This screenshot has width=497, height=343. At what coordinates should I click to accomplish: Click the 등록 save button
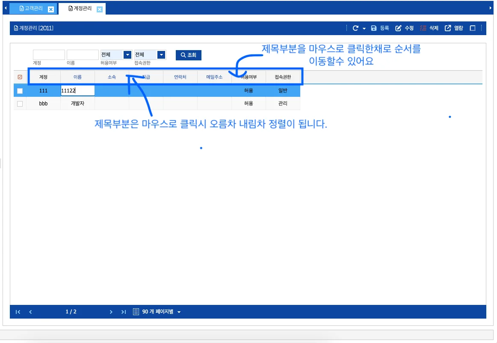(380, 28)
